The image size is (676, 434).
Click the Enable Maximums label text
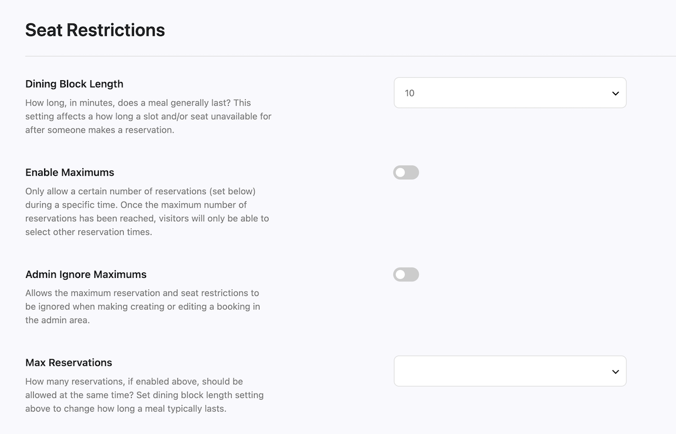coord(69,172)
